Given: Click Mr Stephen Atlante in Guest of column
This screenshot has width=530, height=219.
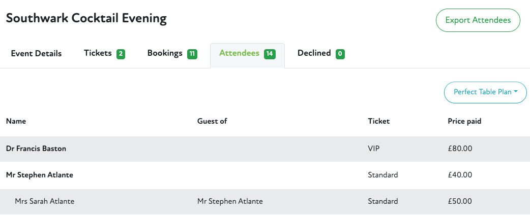Looking at the screenshot, I should (x=230, y=201).
